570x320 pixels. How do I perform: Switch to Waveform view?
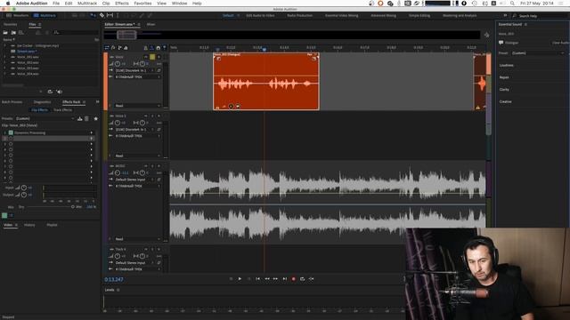point(17,16)
